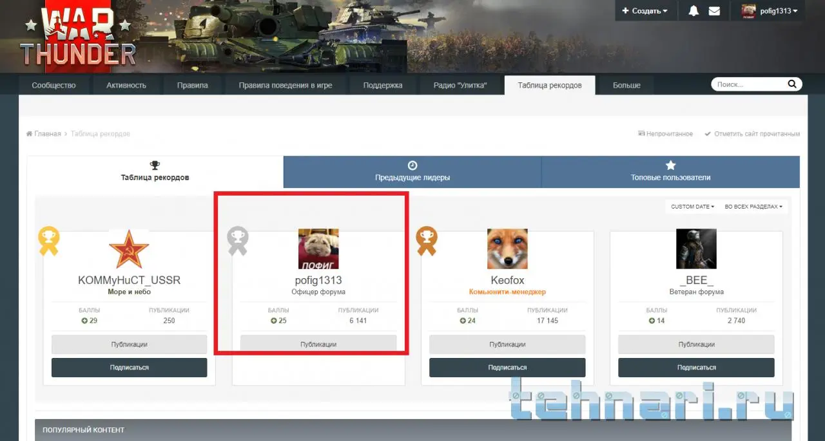Click the clock icon on Предыдущие лидеры tab
Viewport: 825px width, 441px height.
(412, 165)
